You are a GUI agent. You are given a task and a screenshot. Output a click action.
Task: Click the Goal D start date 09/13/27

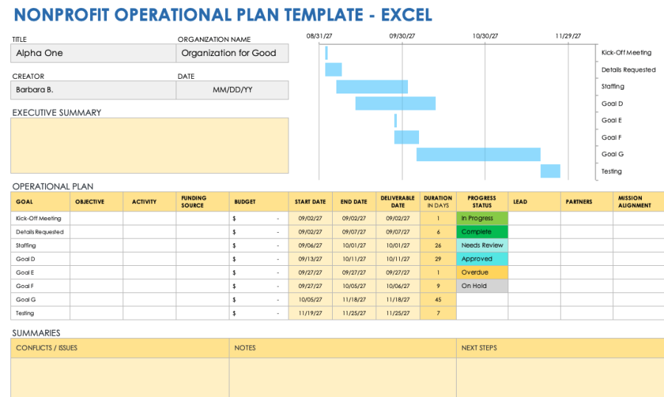tap(311, 259)
